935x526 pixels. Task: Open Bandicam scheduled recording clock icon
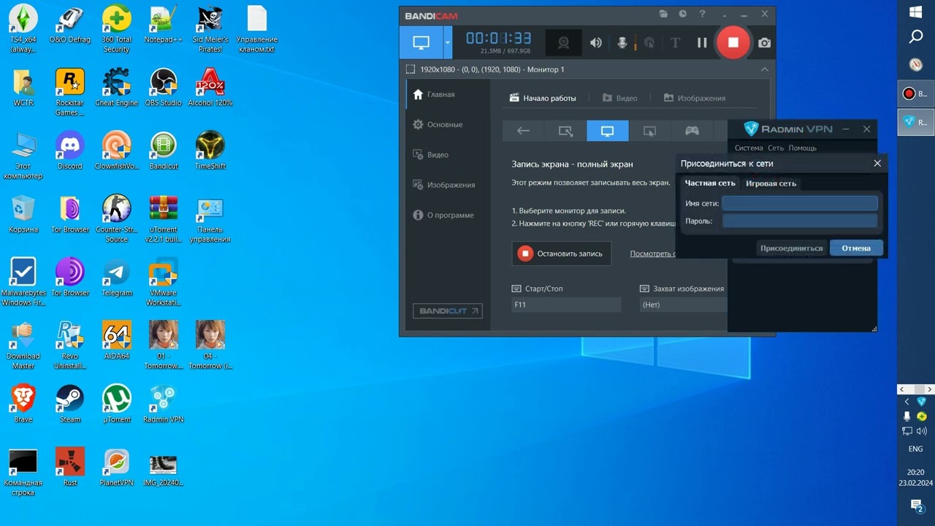[x=682, y=14]
